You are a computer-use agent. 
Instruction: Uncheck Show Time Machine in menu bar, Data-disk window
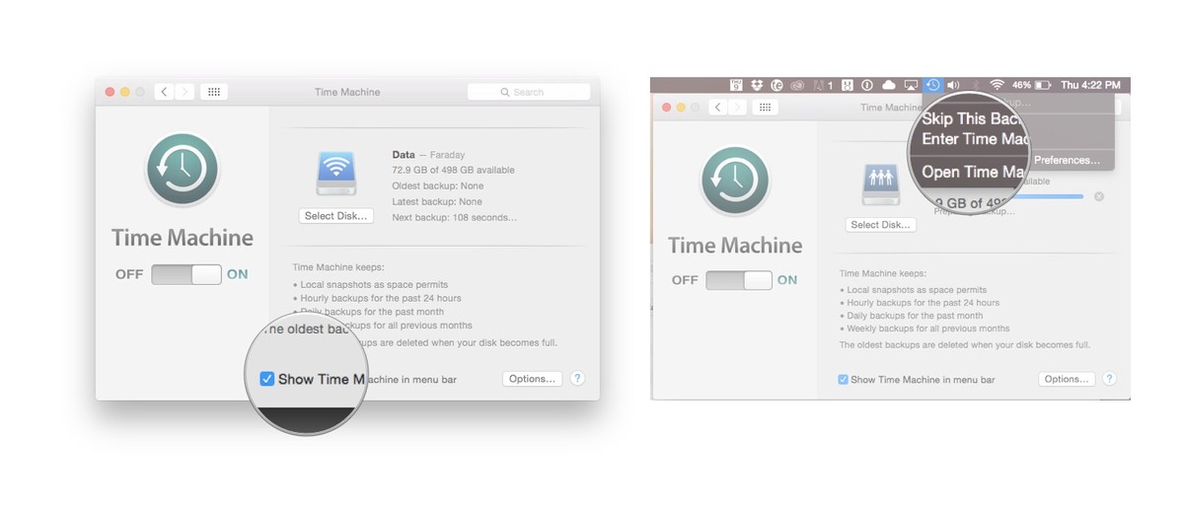pos(266,379)
